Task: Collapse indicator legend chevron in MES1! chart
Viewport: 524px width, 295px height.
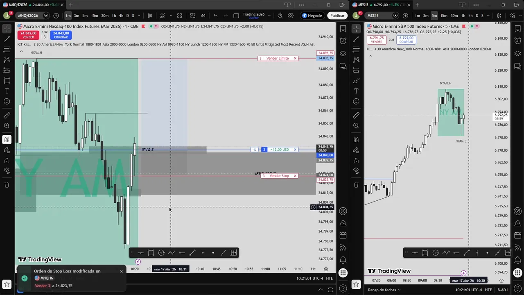Action: [x=370, y=55]
